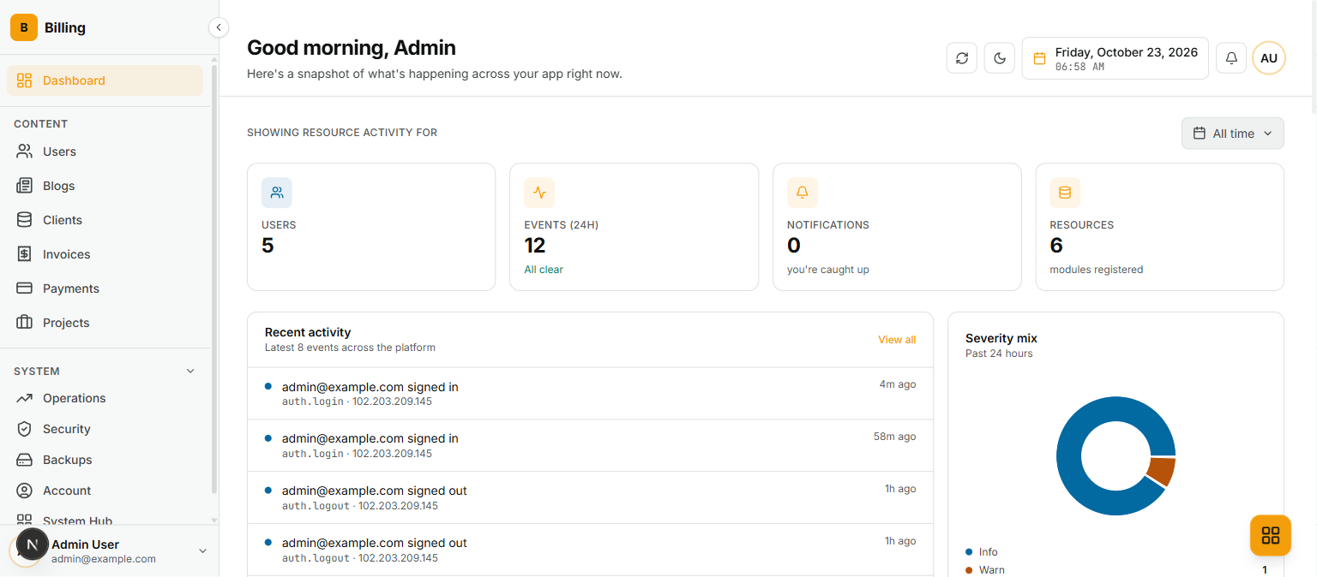This screenshot has height=577, width=1317.
Task: Collapse the SYSTEM section chevron
Action: [190, 372]
